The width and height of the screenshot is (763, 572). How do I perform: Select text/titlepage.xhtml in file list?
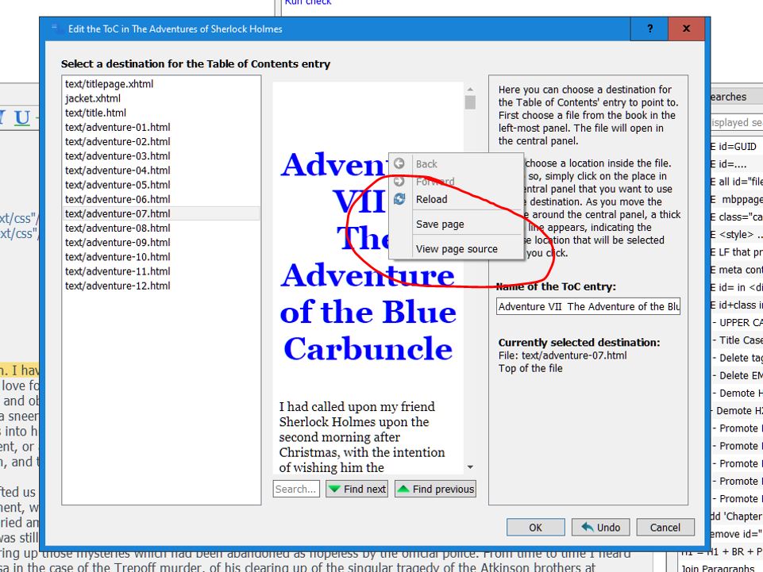(161, 83)
